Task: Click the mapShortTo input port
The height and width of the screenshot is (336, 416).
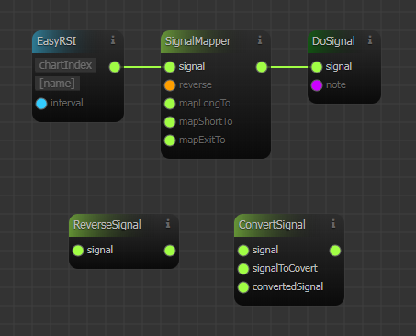Action: [x=170, y=122]
